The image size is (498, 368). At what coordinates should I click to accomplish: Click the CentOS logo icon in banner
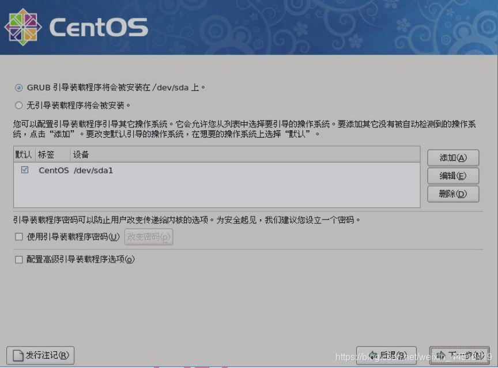pyautogui.click(x=23, y=27)
